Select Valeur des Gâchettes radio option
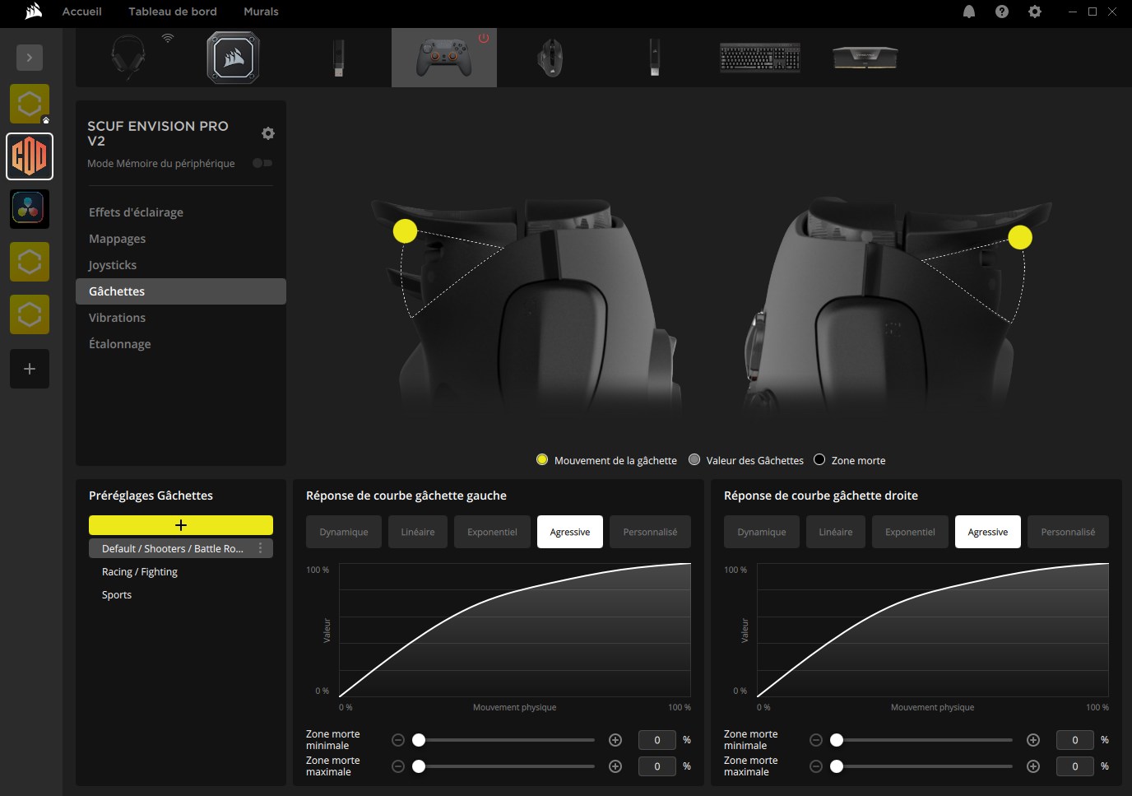1132x796 pixels. point(694,460)
